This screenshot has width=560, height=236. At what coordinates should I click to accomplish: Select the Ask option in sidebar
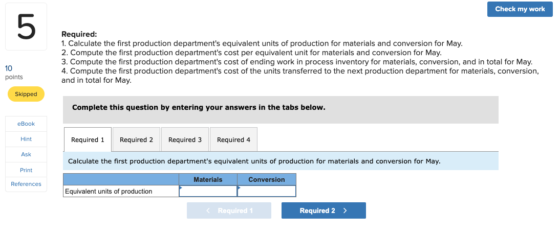point(26,154)
